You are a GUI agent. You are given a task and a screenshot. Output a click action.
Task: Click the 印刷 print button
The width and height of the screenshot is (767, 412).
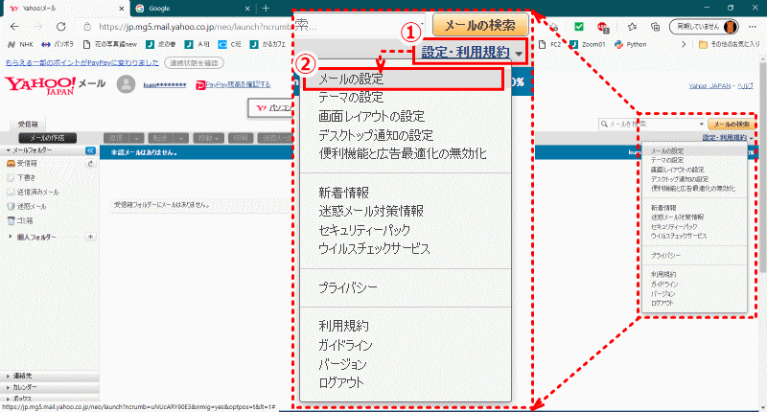coord(241,138)
